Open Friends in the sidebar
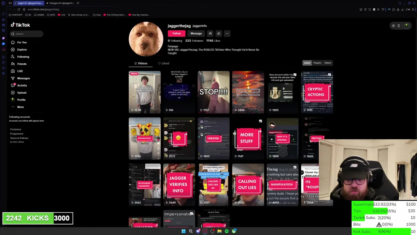Viewport: 417px width, 235px height. point(19,64)
